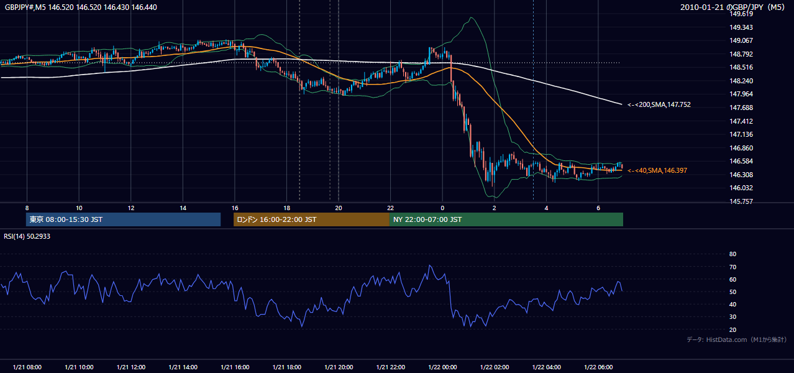Select the ロンドン 16:00-22:00 JST session bar
794x373 pixels.
click(x=311, y=219)
